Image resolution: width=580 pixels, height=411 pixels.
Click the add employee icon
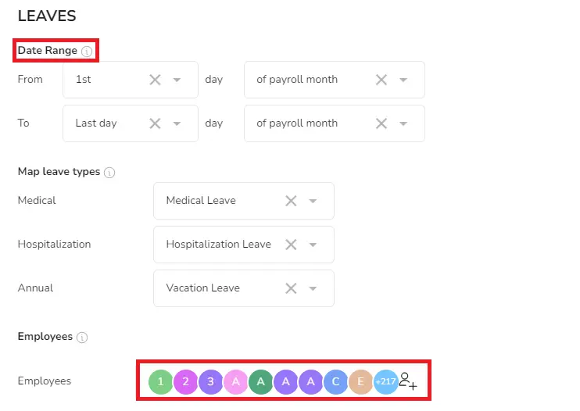pyautogui.click(x=408, y=381)
